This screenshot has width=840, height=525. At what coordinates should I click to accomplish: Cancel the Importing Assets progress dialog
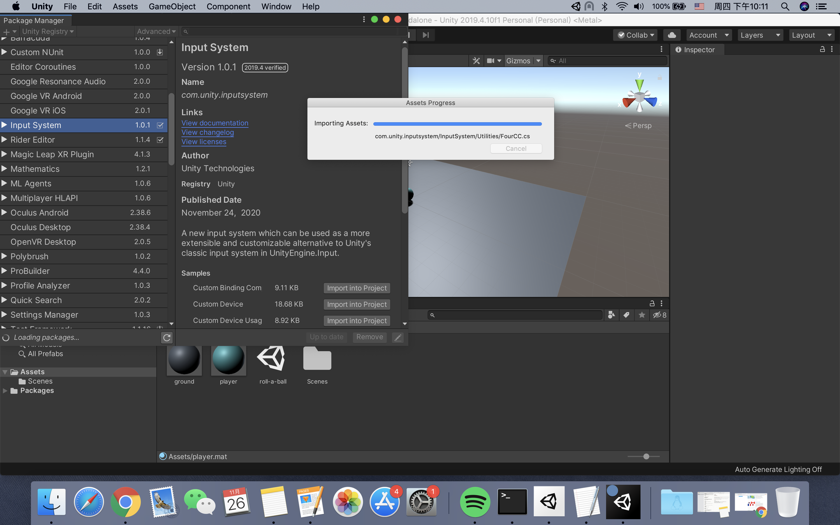(x=516, y=149)
